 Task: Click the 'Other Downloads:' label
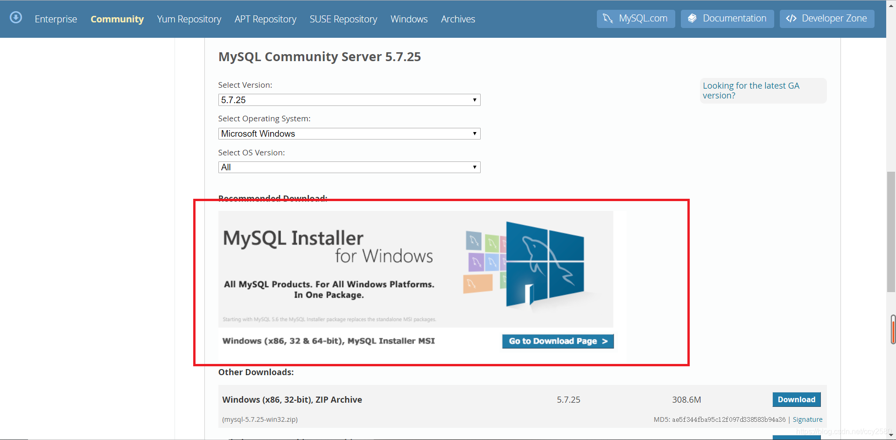[256, 372]
